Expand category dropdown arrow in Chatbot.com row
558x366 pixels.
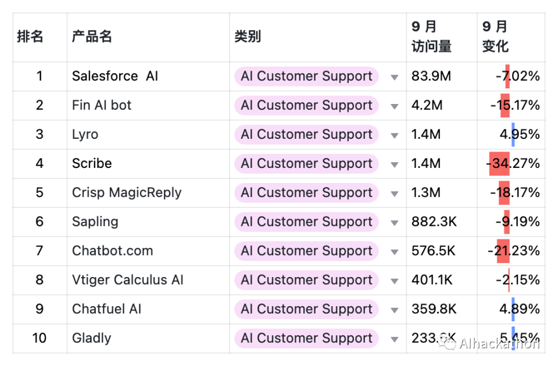395,252
